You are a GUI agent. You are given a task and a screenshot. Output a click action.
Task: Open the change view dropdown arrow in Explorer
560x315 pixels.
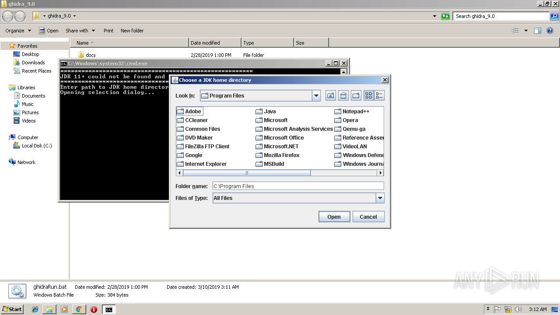click(x=526, y=31)
